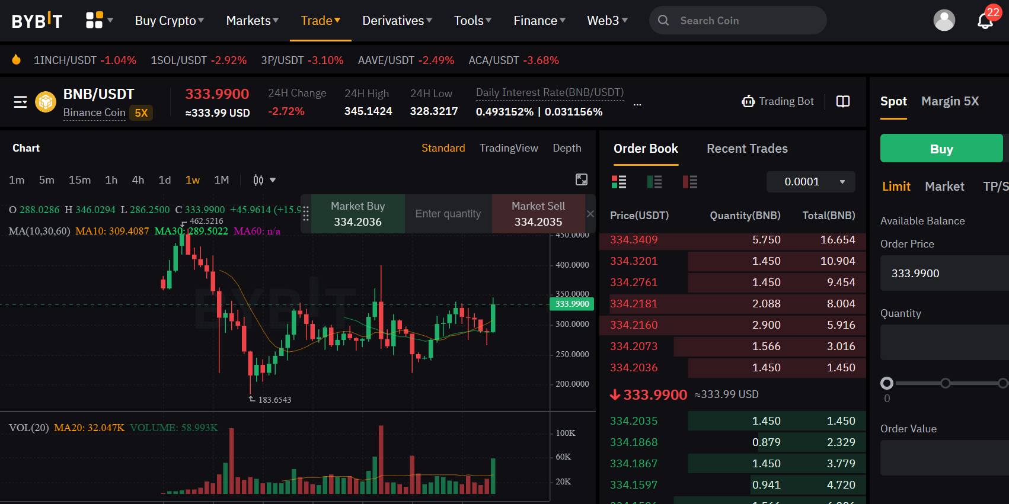Open the Web3 dropdown menu

tap(608, 21)
